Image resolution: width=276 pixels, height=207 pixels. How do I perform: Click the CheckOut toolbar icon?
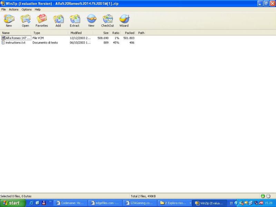coord(108,19)
